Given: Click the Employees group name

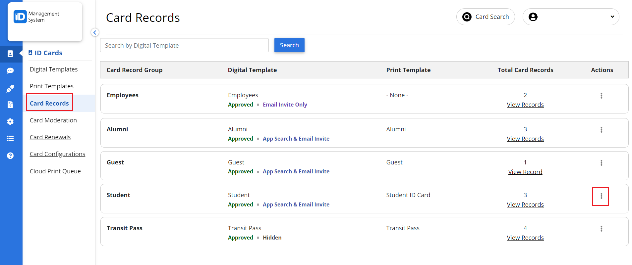Looking at the screenshot, I should [x=123, y=95].
